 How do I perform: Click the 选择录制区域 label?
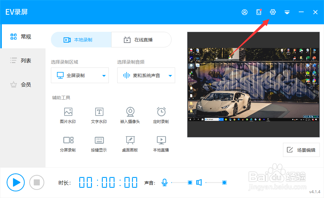[x=64, y=62]
